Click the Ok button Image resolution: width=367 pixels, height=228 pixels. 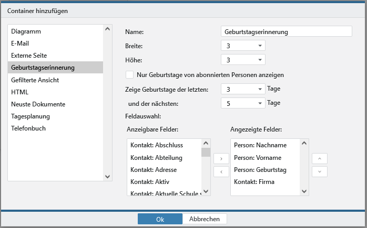pyautogui.click(x=160, y=219)
